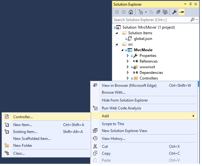Click the Search Solution Explorer field
202x166 pixels.
coord(151,20)
